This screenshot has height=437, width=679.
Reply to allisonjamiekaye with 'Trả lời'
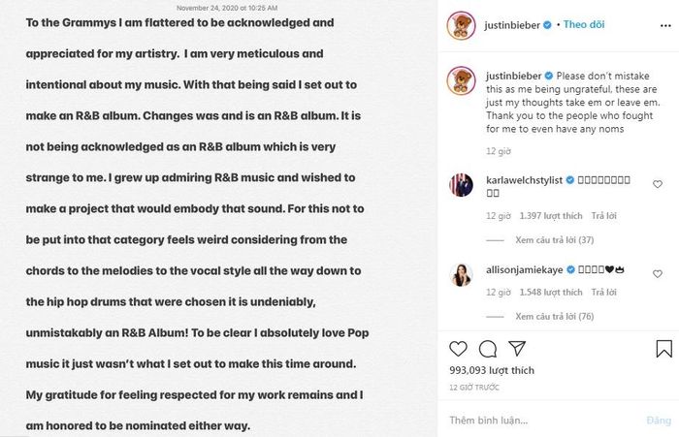[603, 293]
